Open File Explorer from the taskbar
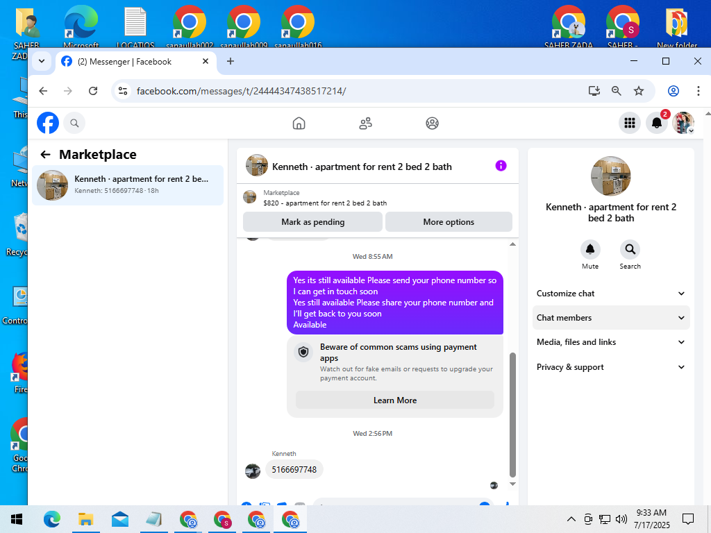Image resolution: width=711 pixels, height=533 pixels. click(85, 519)
